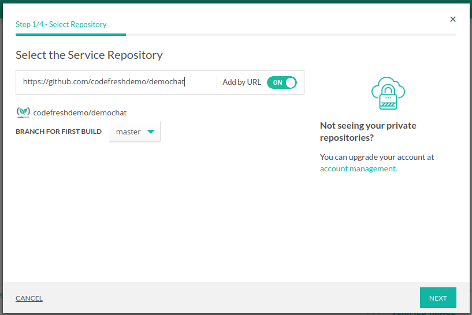Click the step progress bar
Viewport: 472px width, 315px height.
[236, 35]
